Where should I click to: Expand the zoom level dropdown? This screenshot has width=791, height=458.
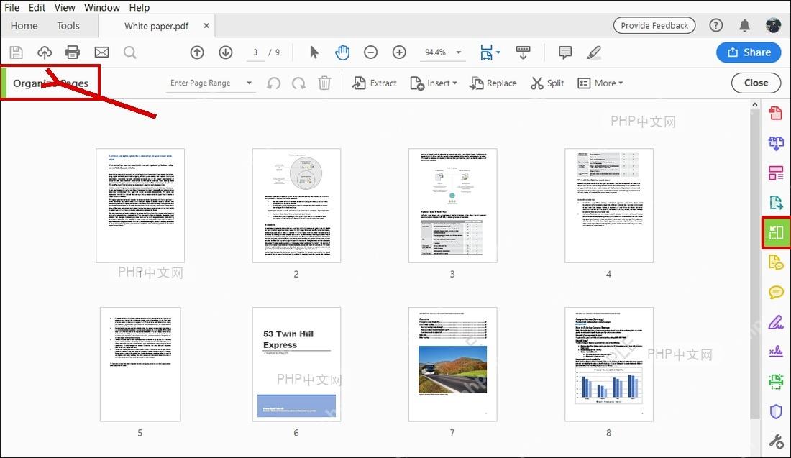(459, 52)
